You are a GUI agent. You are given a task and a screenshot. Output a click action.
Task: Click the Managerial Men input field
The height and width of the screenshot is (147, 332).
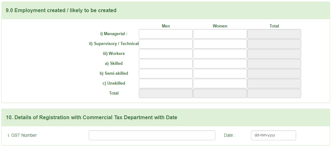pos(166,34)
